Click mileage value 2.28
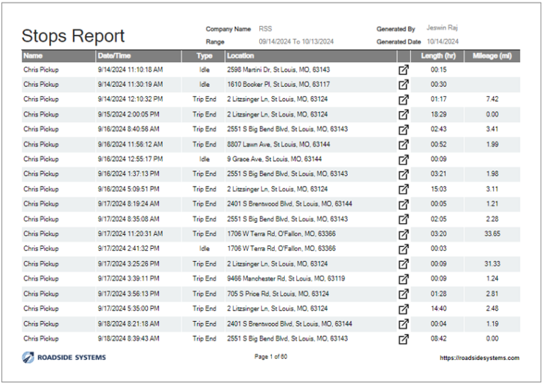 (492, 219)
